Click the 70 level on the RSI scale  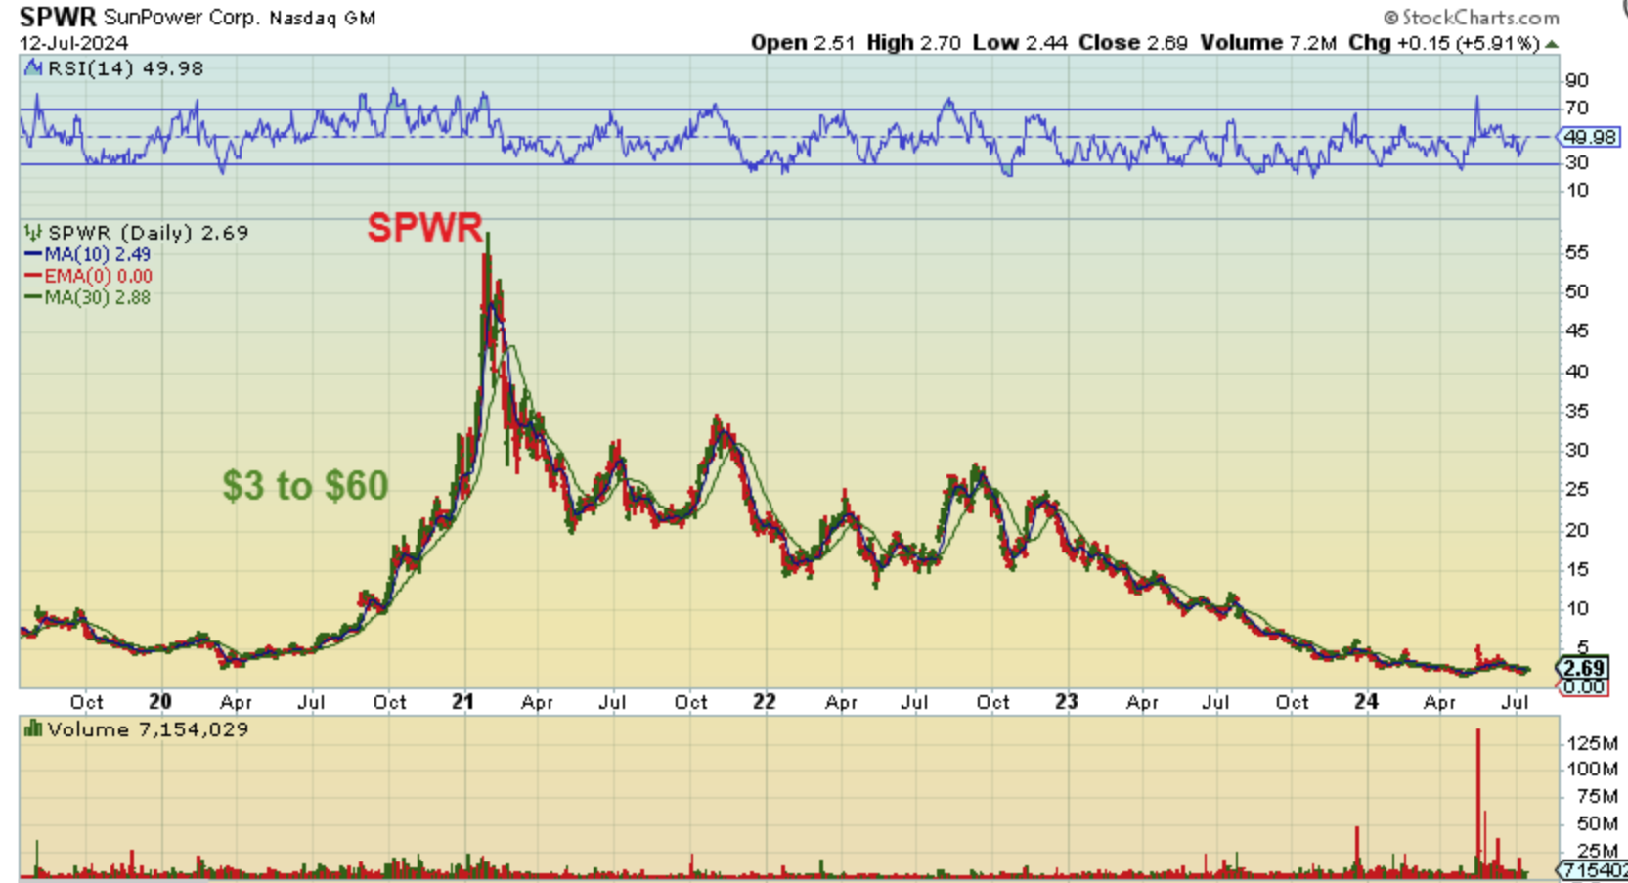coord(1576,109)
